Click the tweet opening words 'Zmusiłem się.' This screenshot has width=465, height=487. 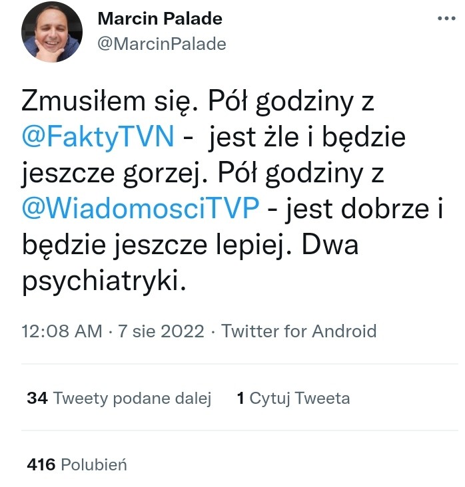point(110,101)
